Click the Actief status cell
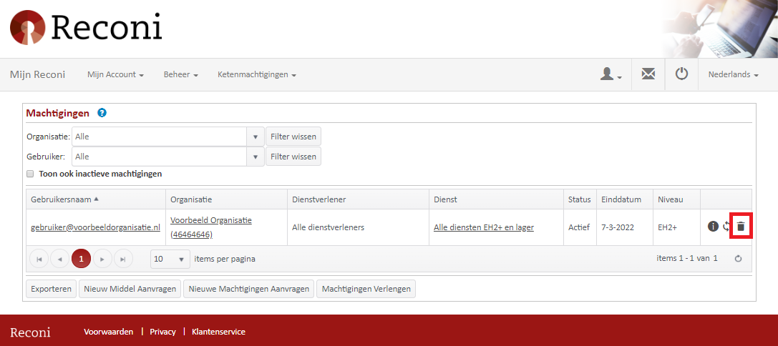 pos(579,227)
